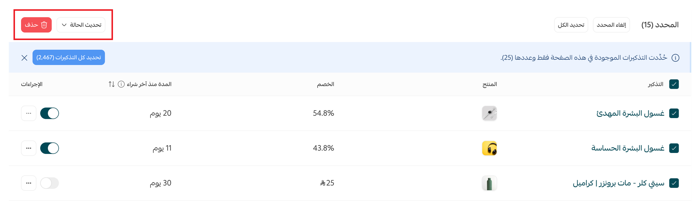Click the تحديد الكل button
This screenshot has height=202, width=692.
(571, 25)
